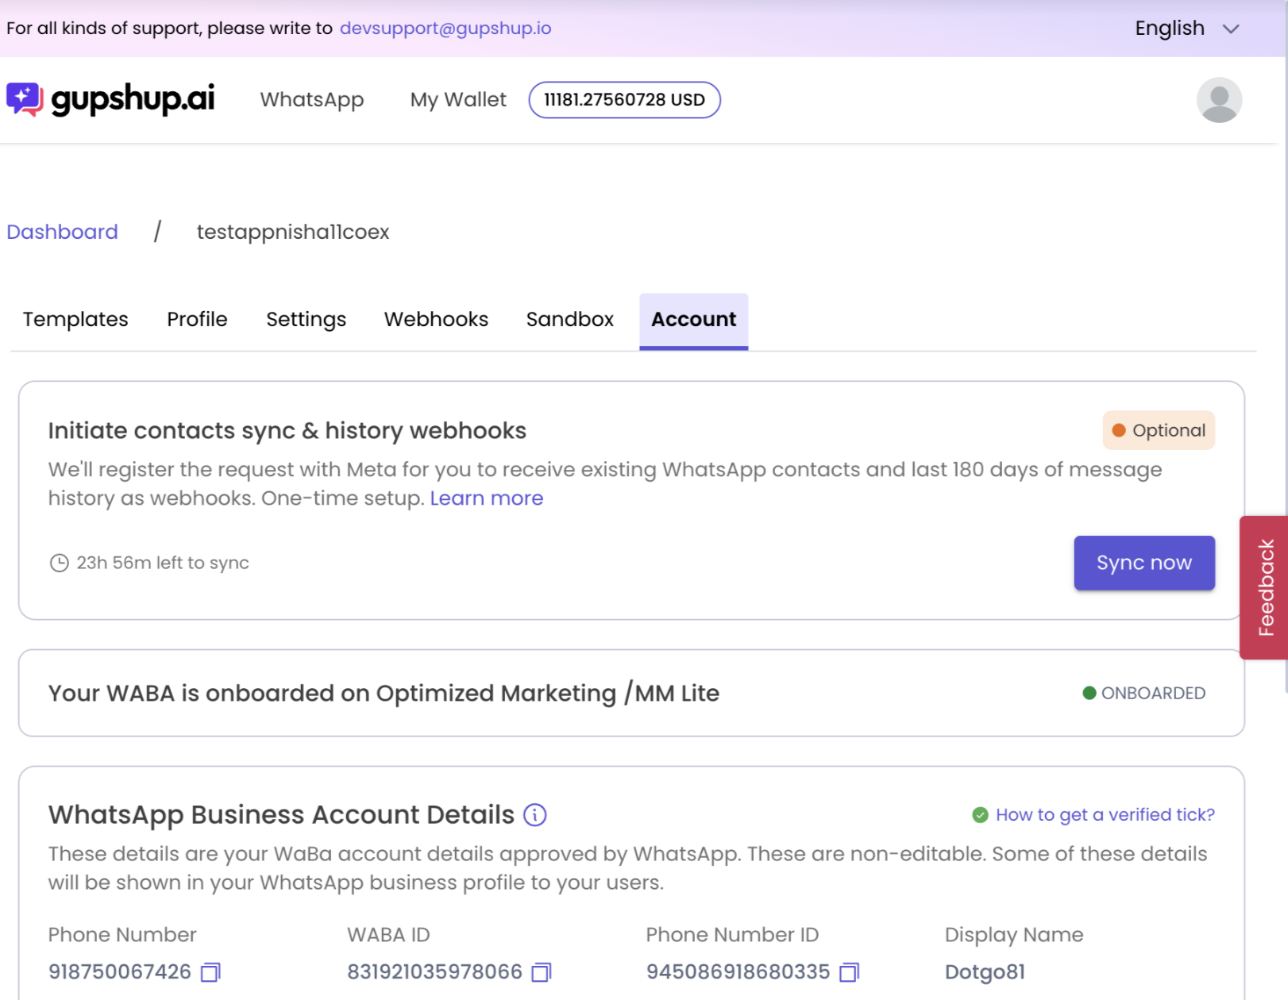Select the Sandbox tab
Screen dimensions: 1288x1000
click(x=570, y=319)
